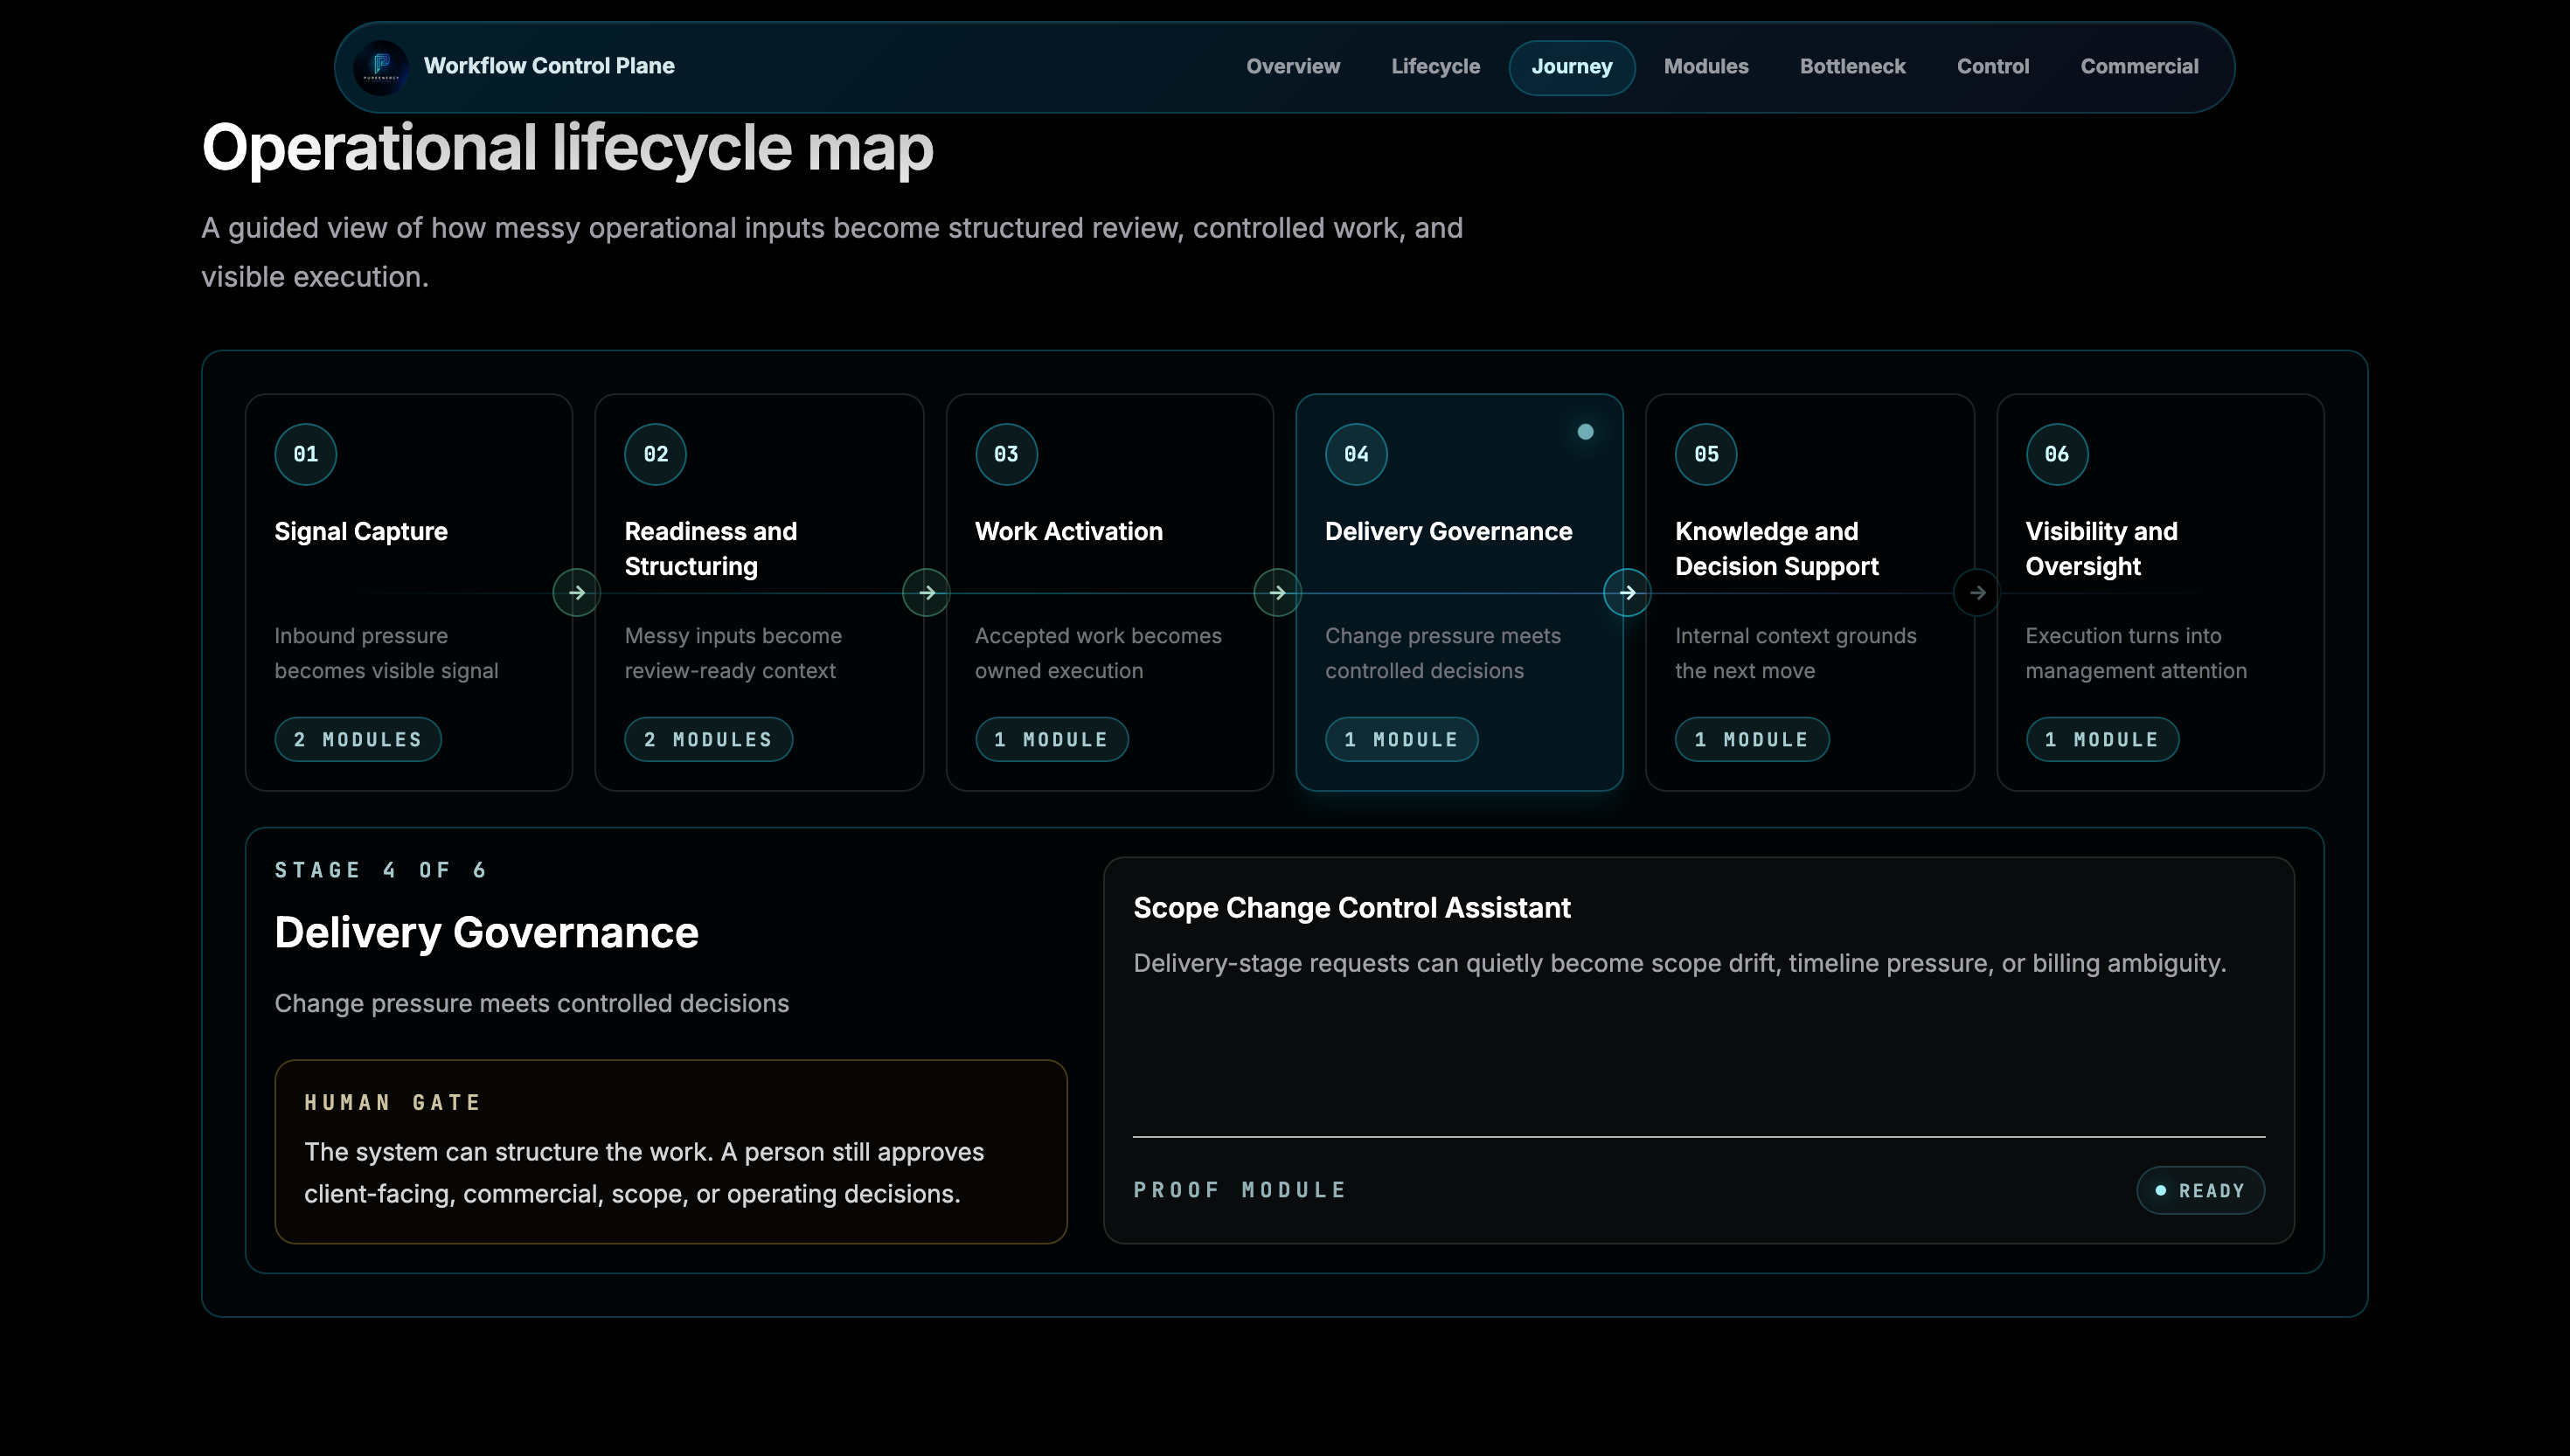
Task: Click the 01 stage number badge
Action: pyautogui.click(x=306, y=454)
